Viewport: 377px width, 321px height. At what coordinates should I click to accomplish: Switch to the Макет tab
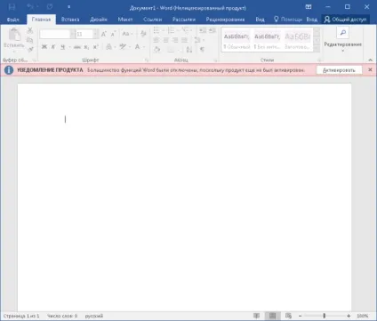point(125,20)
